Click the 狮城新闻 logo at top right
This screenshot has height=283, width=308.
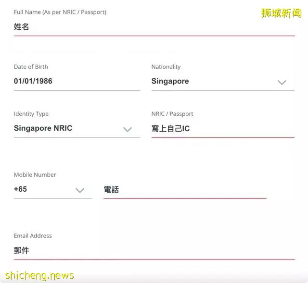pyautogui.click(x=281, y=13)
